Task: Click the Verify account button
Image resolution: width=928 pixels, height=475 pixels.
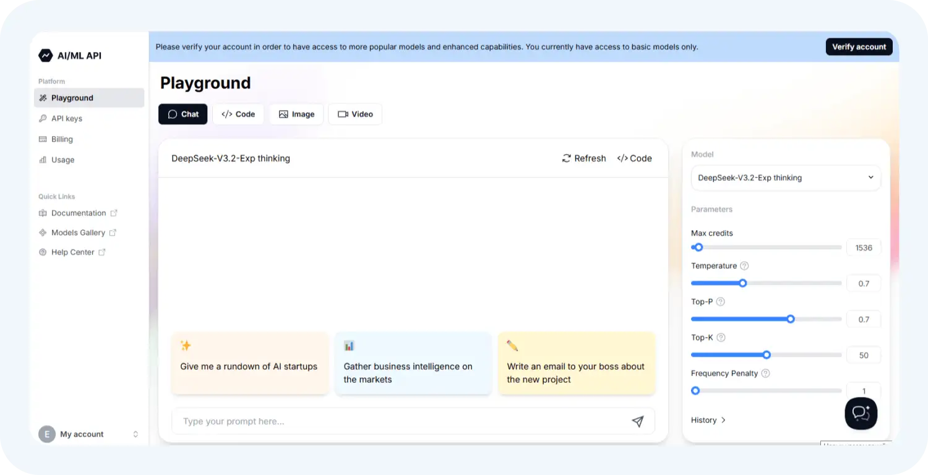Action: click(x=859, y=47)
